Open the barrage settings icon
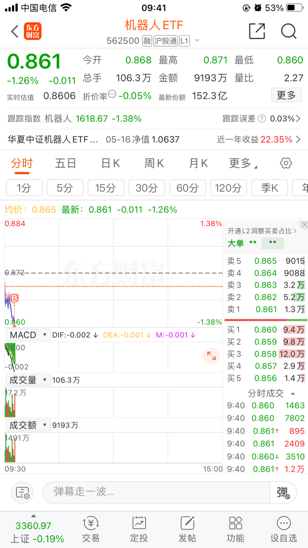The image size is (308, 548). pos(22,492)
